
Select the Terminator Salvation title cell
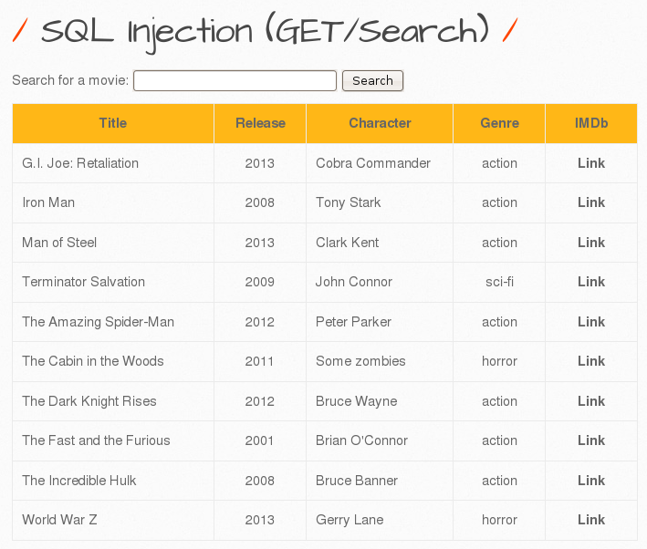tap(113, 282)
